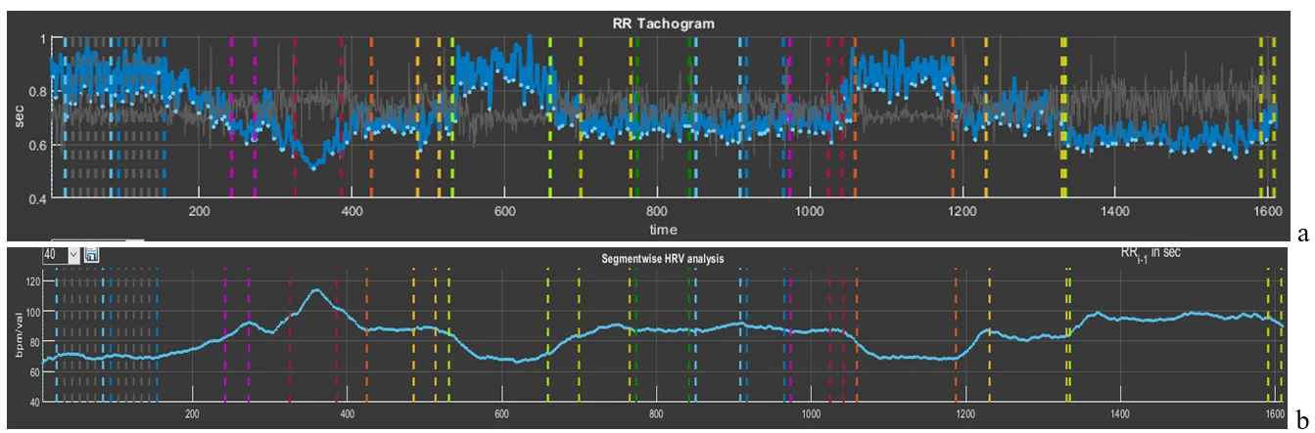Select the yellow marker near 1230 in HRV plot
Image resolution: width=1315 pixels, height=433 pixels.
click(x=989, y=332)
